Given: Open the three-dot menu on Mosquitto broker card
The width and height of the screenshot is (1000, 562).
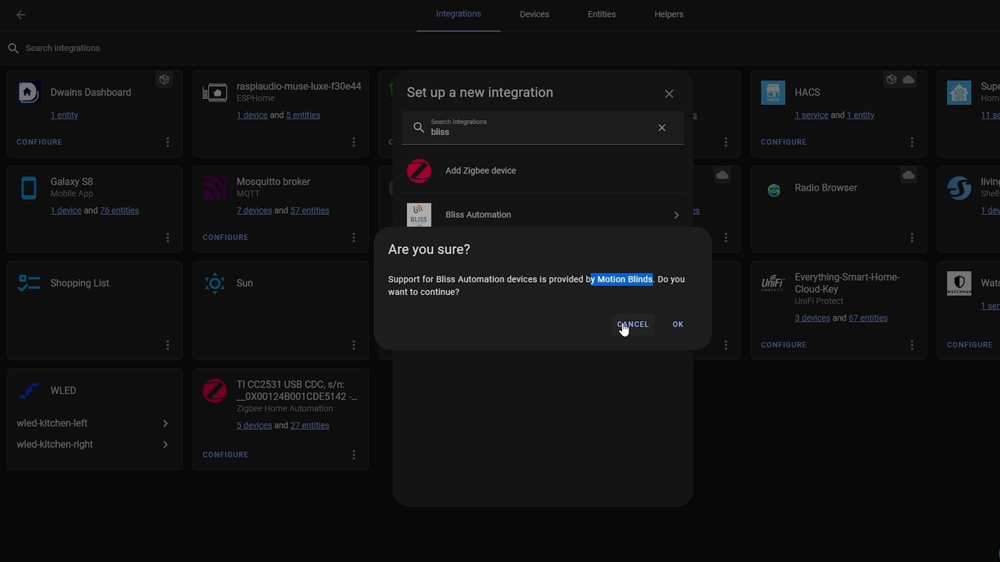Looking at the screenshot, I should 353,238.
